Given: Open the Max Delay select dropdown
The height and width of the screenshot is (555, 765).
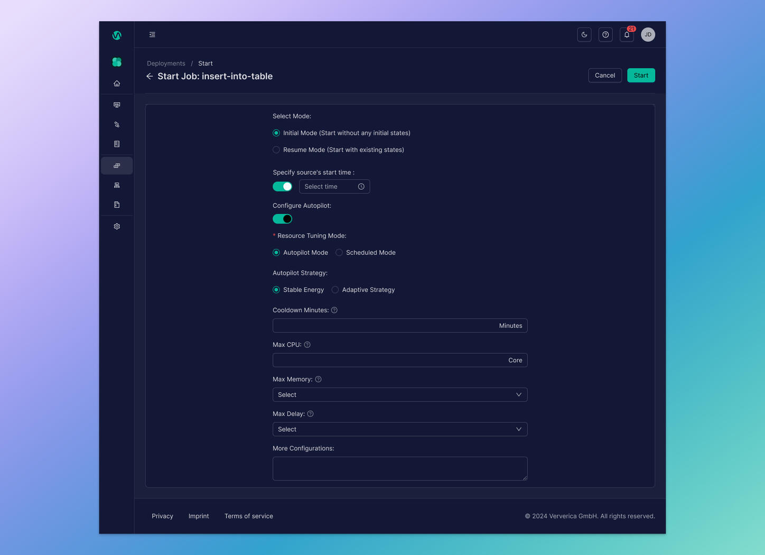Looking at the screenshot, I should point(400,429).
